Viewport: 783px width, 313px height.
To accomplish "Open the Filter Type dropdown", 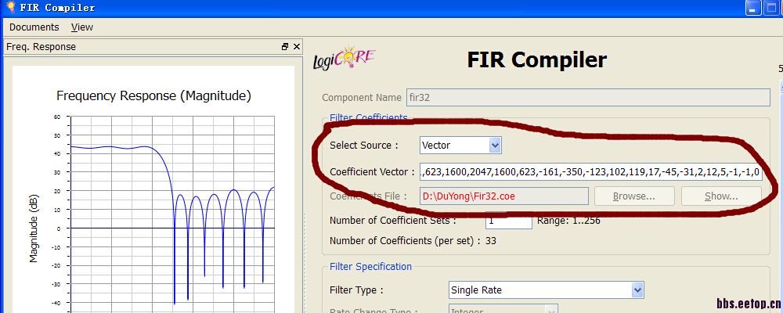I will coord(547,290).
